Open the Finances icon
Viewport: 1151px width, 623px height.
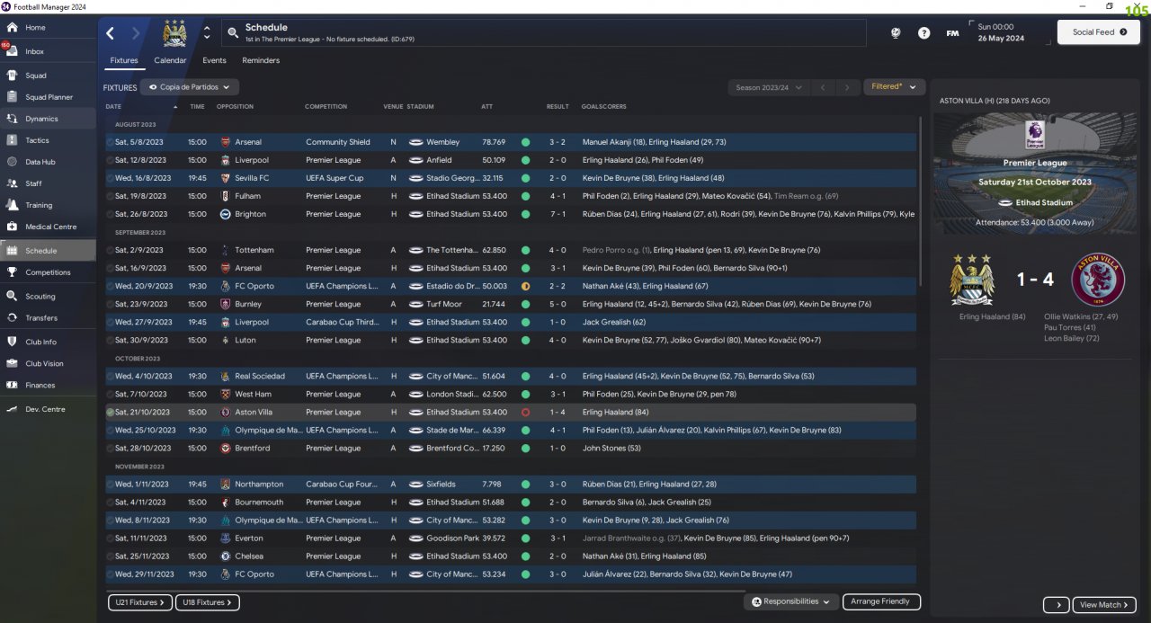coord(12,385)
